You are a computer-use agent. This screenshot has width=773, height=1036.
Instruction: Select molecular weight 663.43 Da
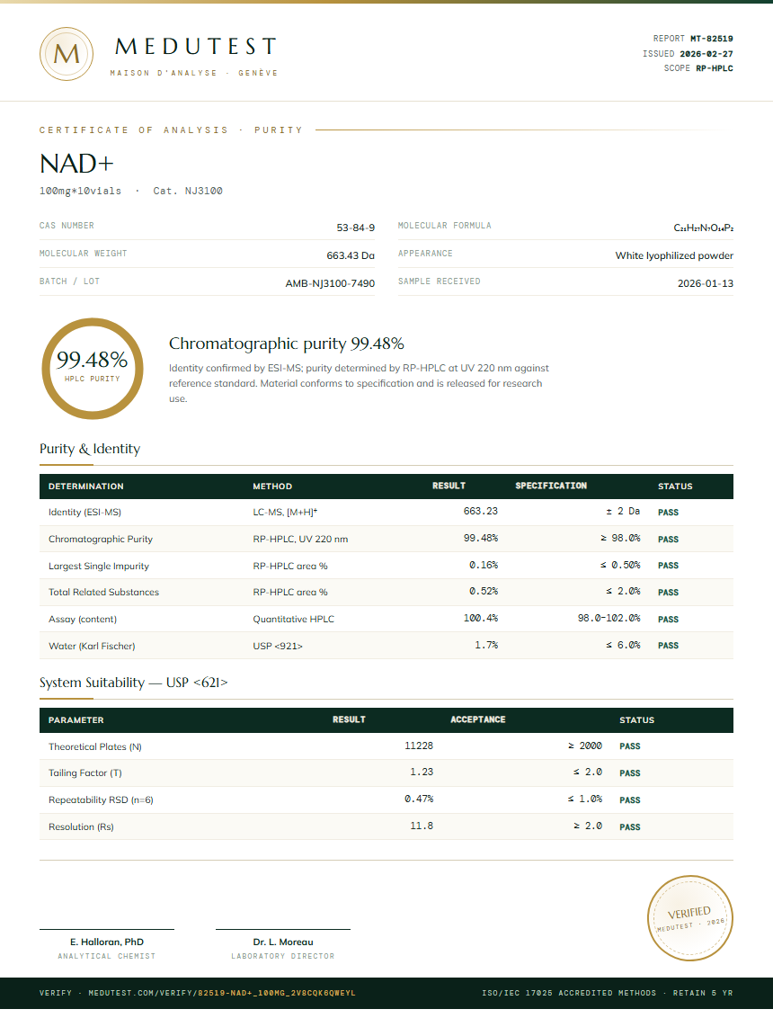click(351, 255)
